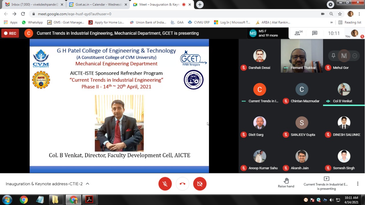Image resolution: width=365 pixels, height=205 pixels.
Task: Click the Current Trends presentation tile
Action: point(259,89)
